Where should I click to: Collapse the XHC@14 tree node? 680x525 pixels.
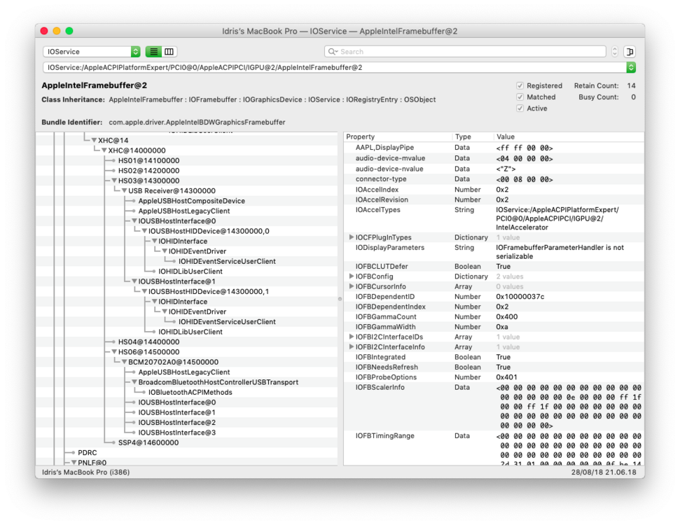[x=94, y=141]
